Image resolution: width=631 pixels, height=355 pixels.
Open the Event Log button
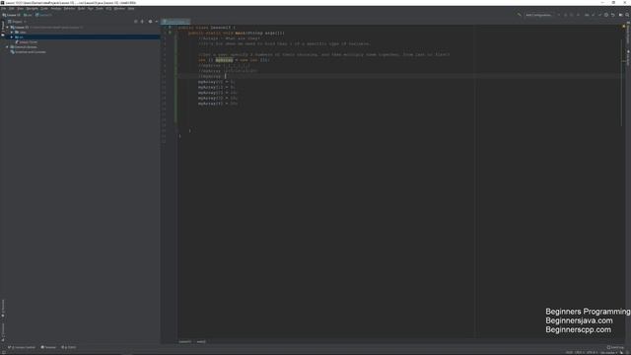615,347
